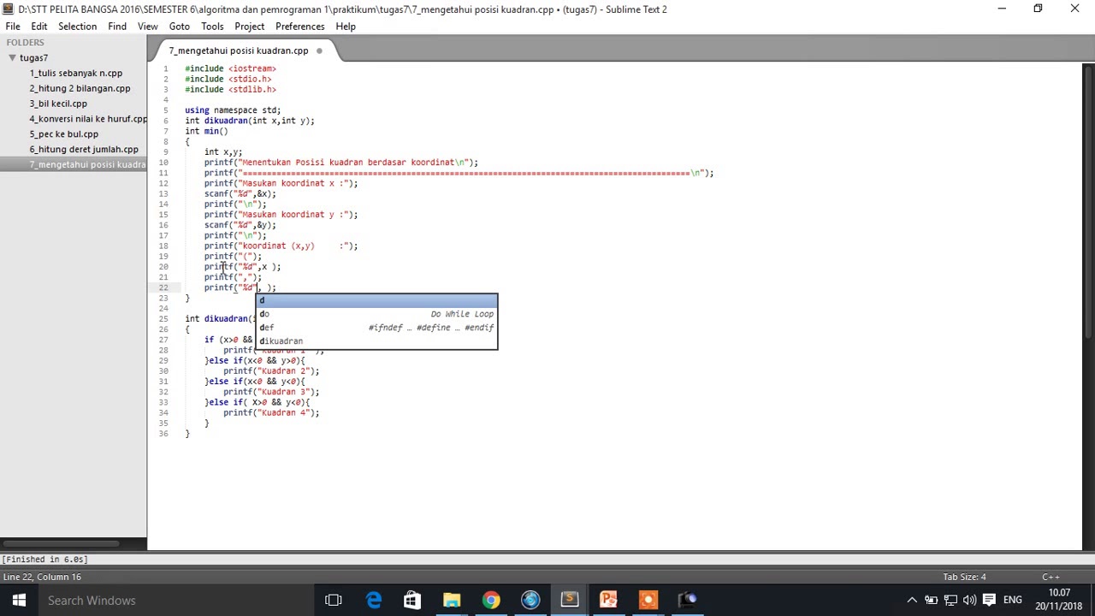
Task: Click 'Line 22, Column 16' status text
Action: (42, 577)
